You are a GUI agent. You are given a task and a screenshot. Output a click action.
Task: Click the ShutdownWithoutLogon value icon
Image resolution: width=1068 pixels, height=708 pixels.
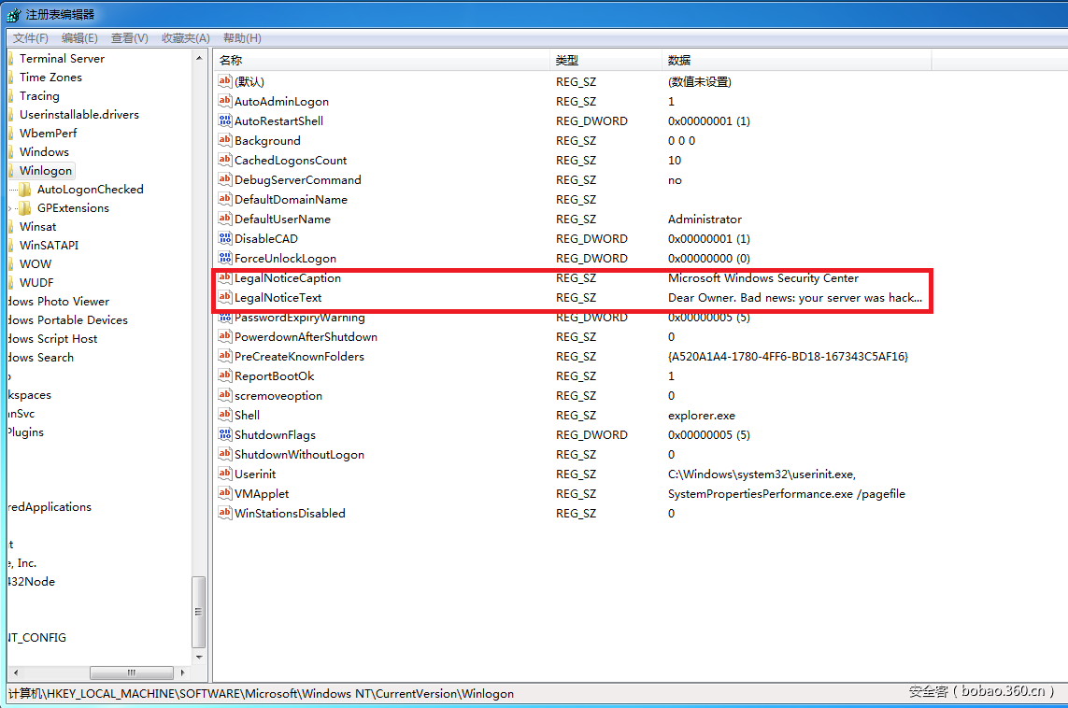point(225,454)
